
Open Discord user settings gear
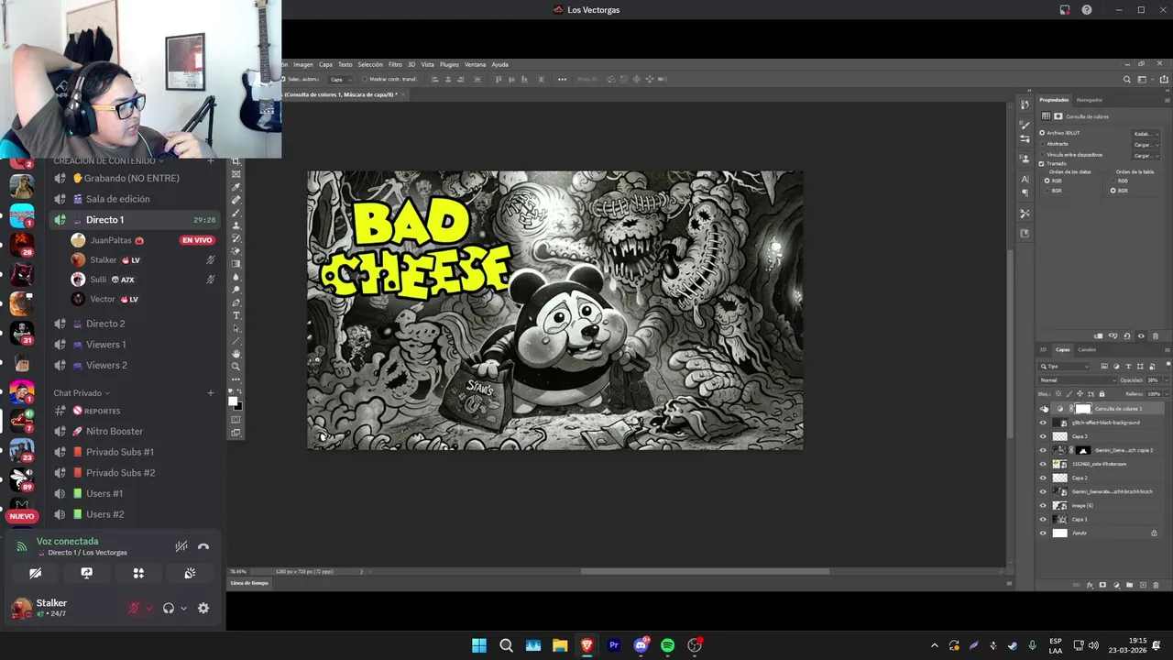(x=203, y=608)
